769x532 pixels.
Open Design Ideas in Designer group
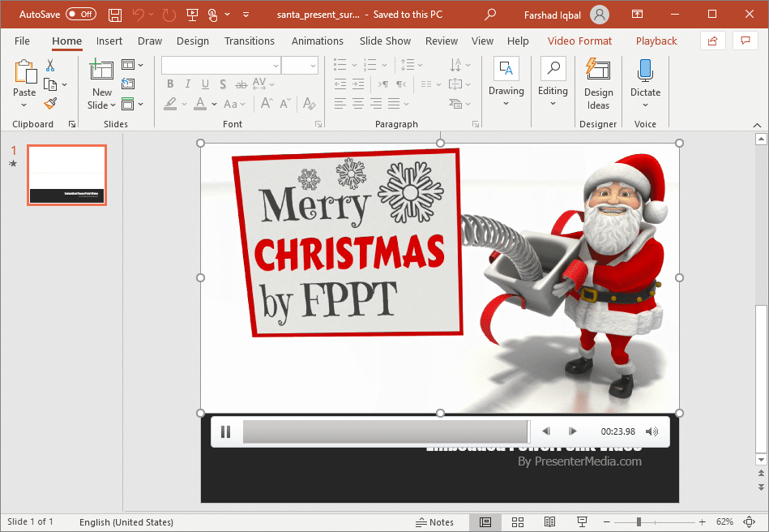click(598, 84)
